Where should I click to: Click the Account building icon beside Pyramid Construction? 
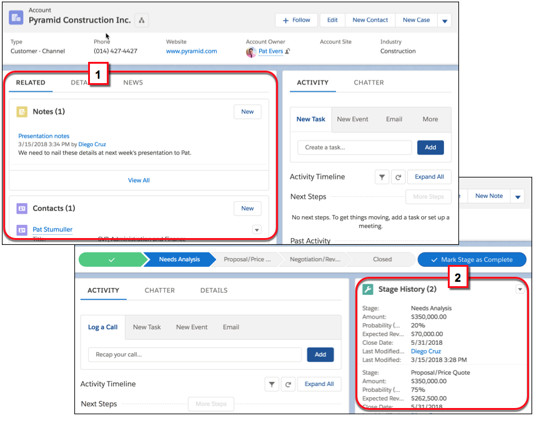(x=16, y=17)
